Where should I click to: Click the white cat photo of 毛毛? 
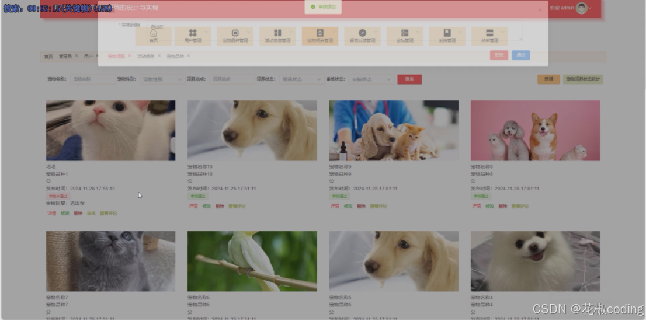pos(110,131)
